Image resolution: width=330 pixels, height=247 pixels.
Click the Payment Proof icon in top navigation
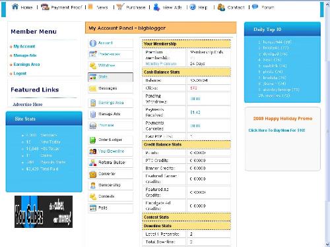tap(45, 7)
